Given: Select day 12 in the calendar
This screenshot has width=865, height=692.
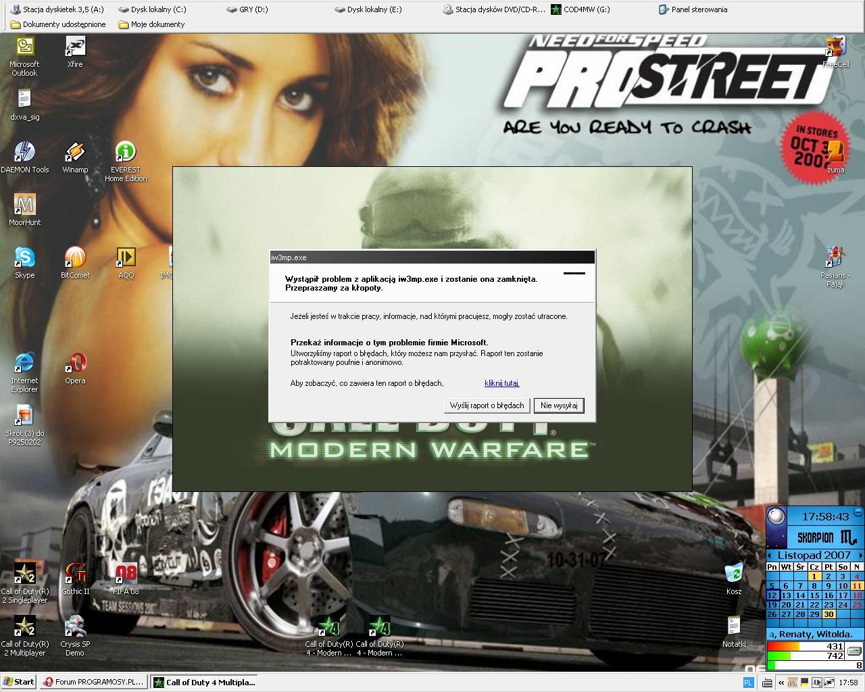Looking at the screenshot, I should point(772,595).
